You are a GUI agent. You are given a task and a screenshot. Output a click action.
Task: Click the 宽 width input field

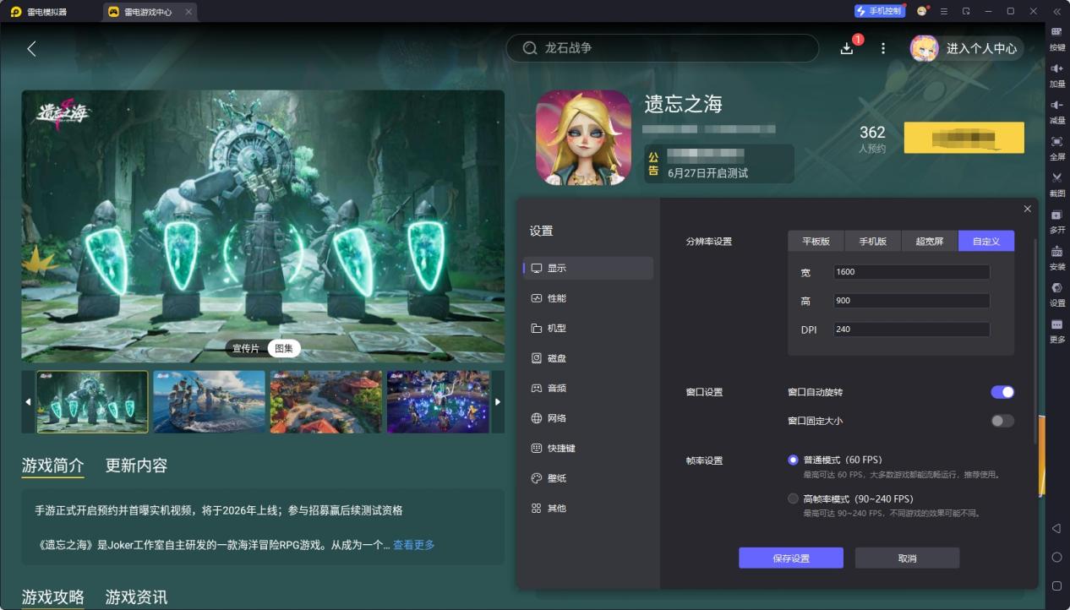click(x=911, y=272)
